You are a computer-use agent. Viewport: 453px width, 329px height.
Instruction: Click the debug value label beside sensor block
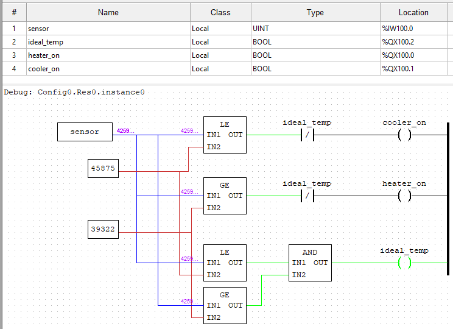(125, 130)
